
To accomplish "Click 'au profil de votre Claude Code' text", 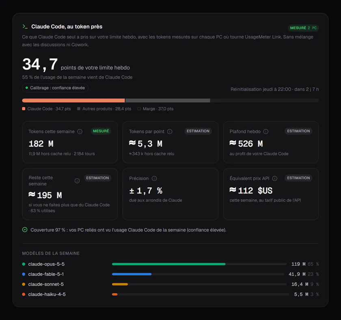I will tap(259, 154).
